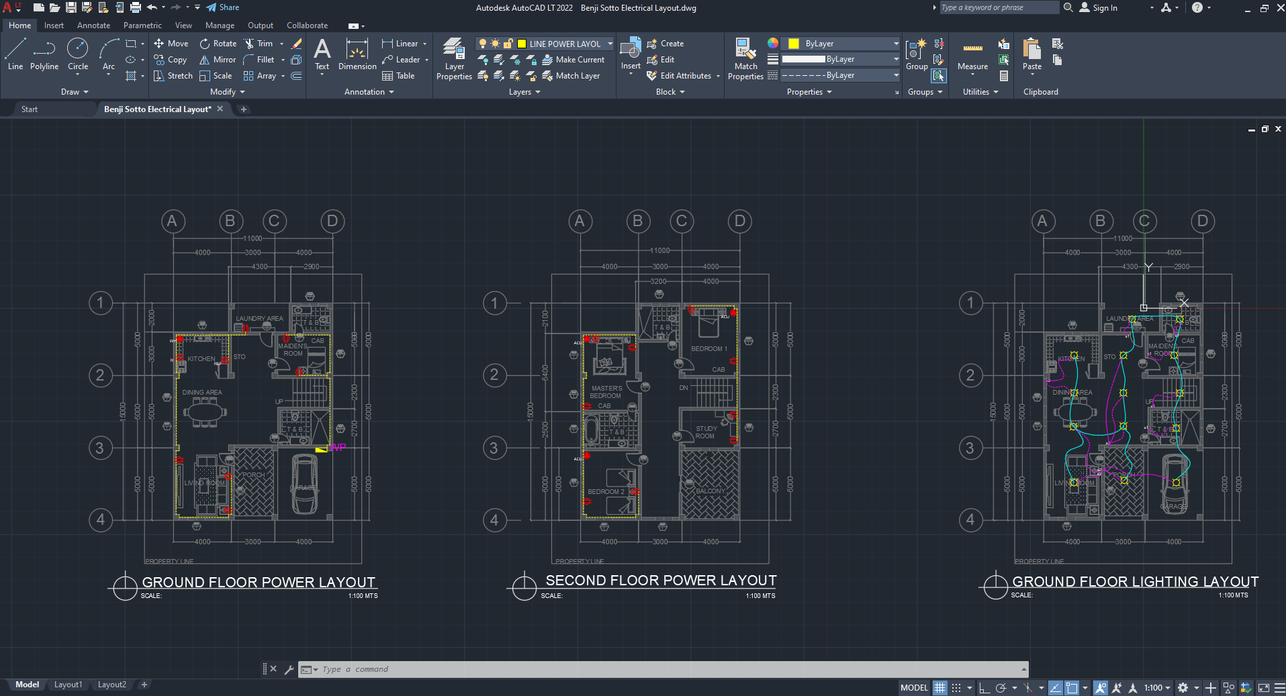
Task: Open the Customization menu in status bar
Action: [x=1280, y=687]
